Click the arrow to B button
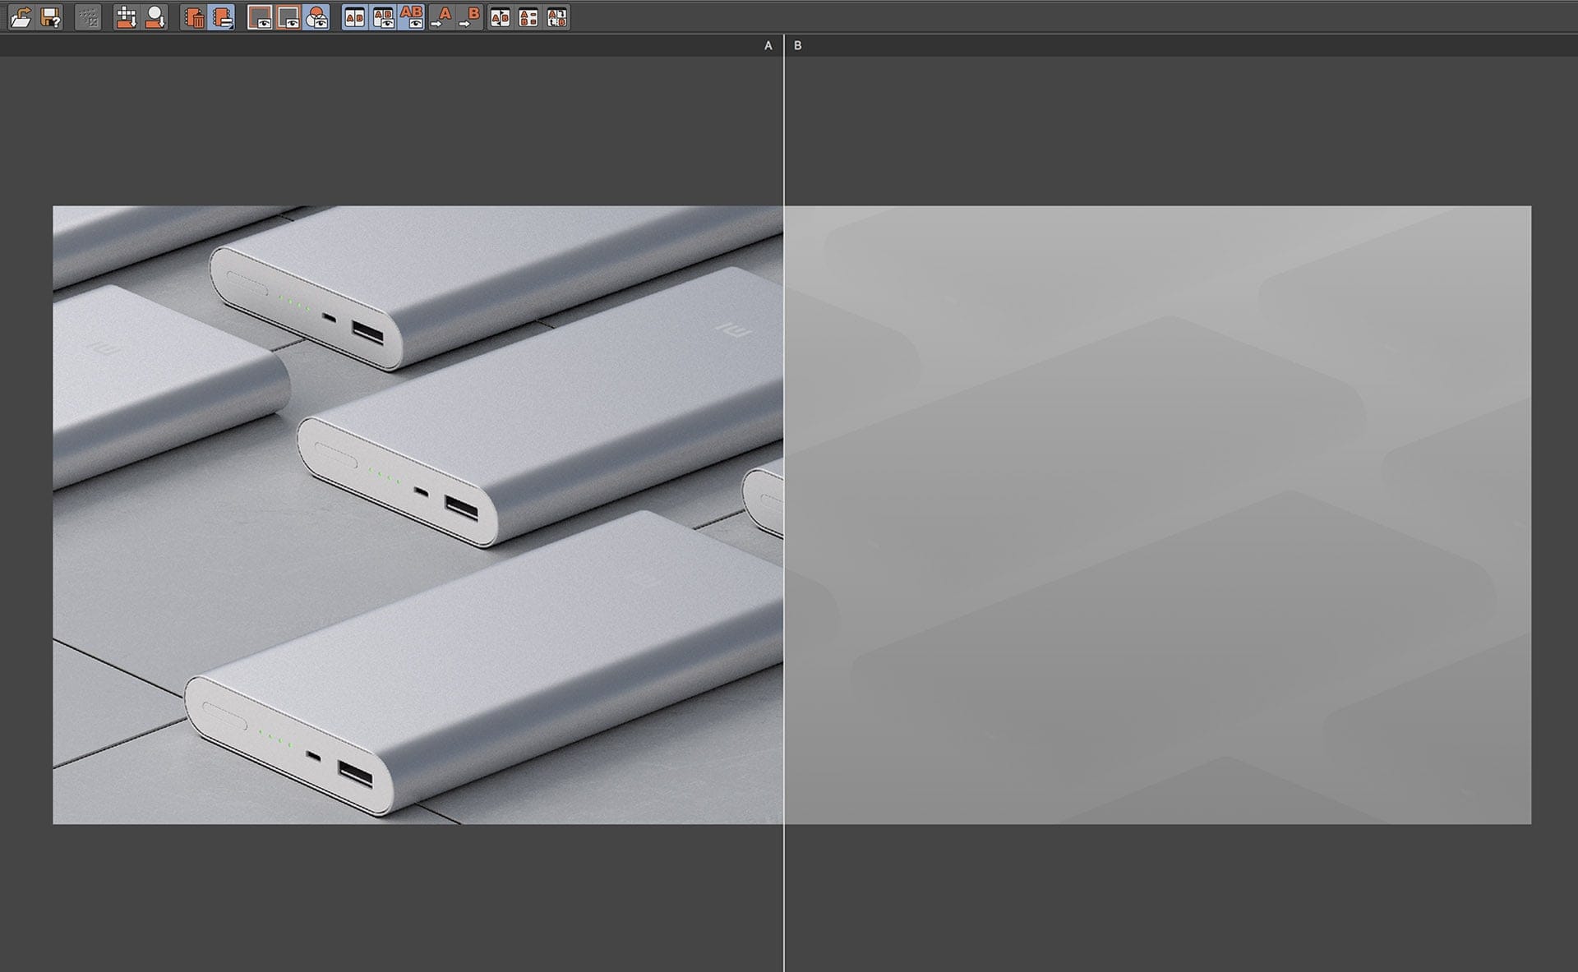The image size is (1578, 972). [470, 17]
